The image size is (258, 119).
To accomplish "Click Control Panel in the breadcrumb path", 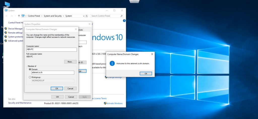I will [35, 16].
